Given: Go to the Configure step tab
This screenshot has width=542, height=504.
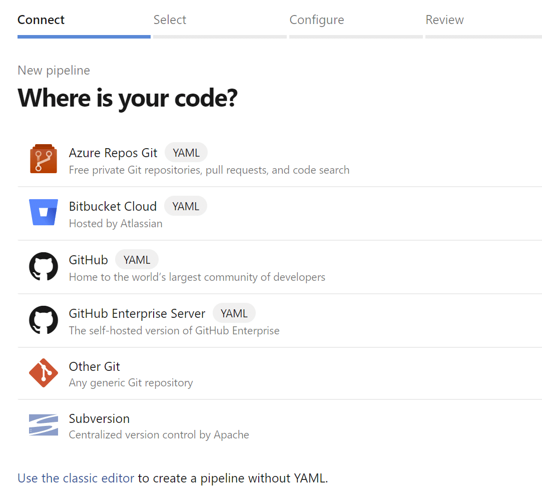Looking at the screenshot, I should [x=317, y=20].
